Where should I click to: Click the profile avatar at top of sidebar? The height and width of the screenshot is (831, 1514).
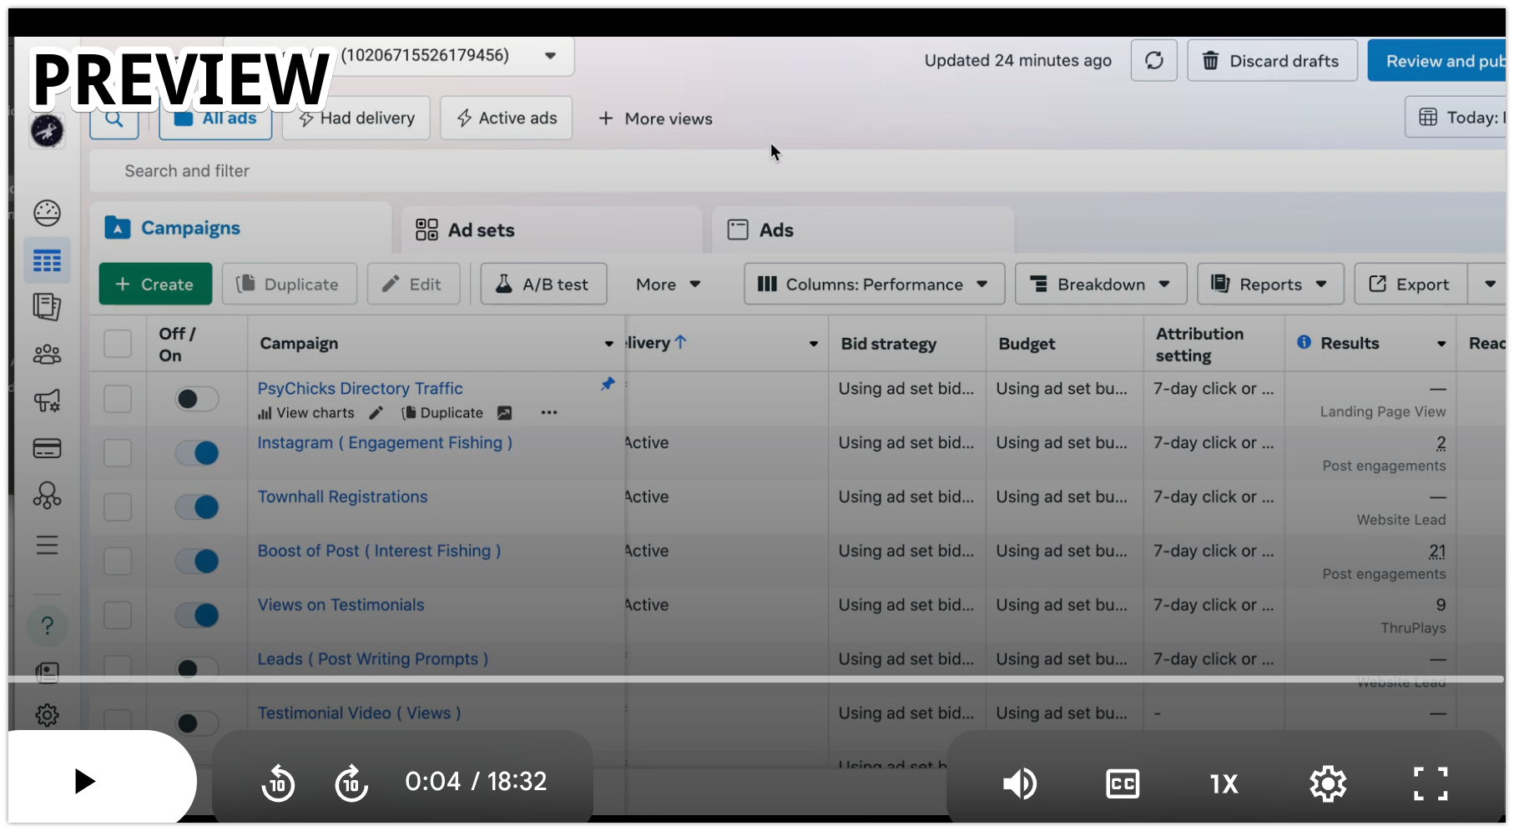click(47, 131)
